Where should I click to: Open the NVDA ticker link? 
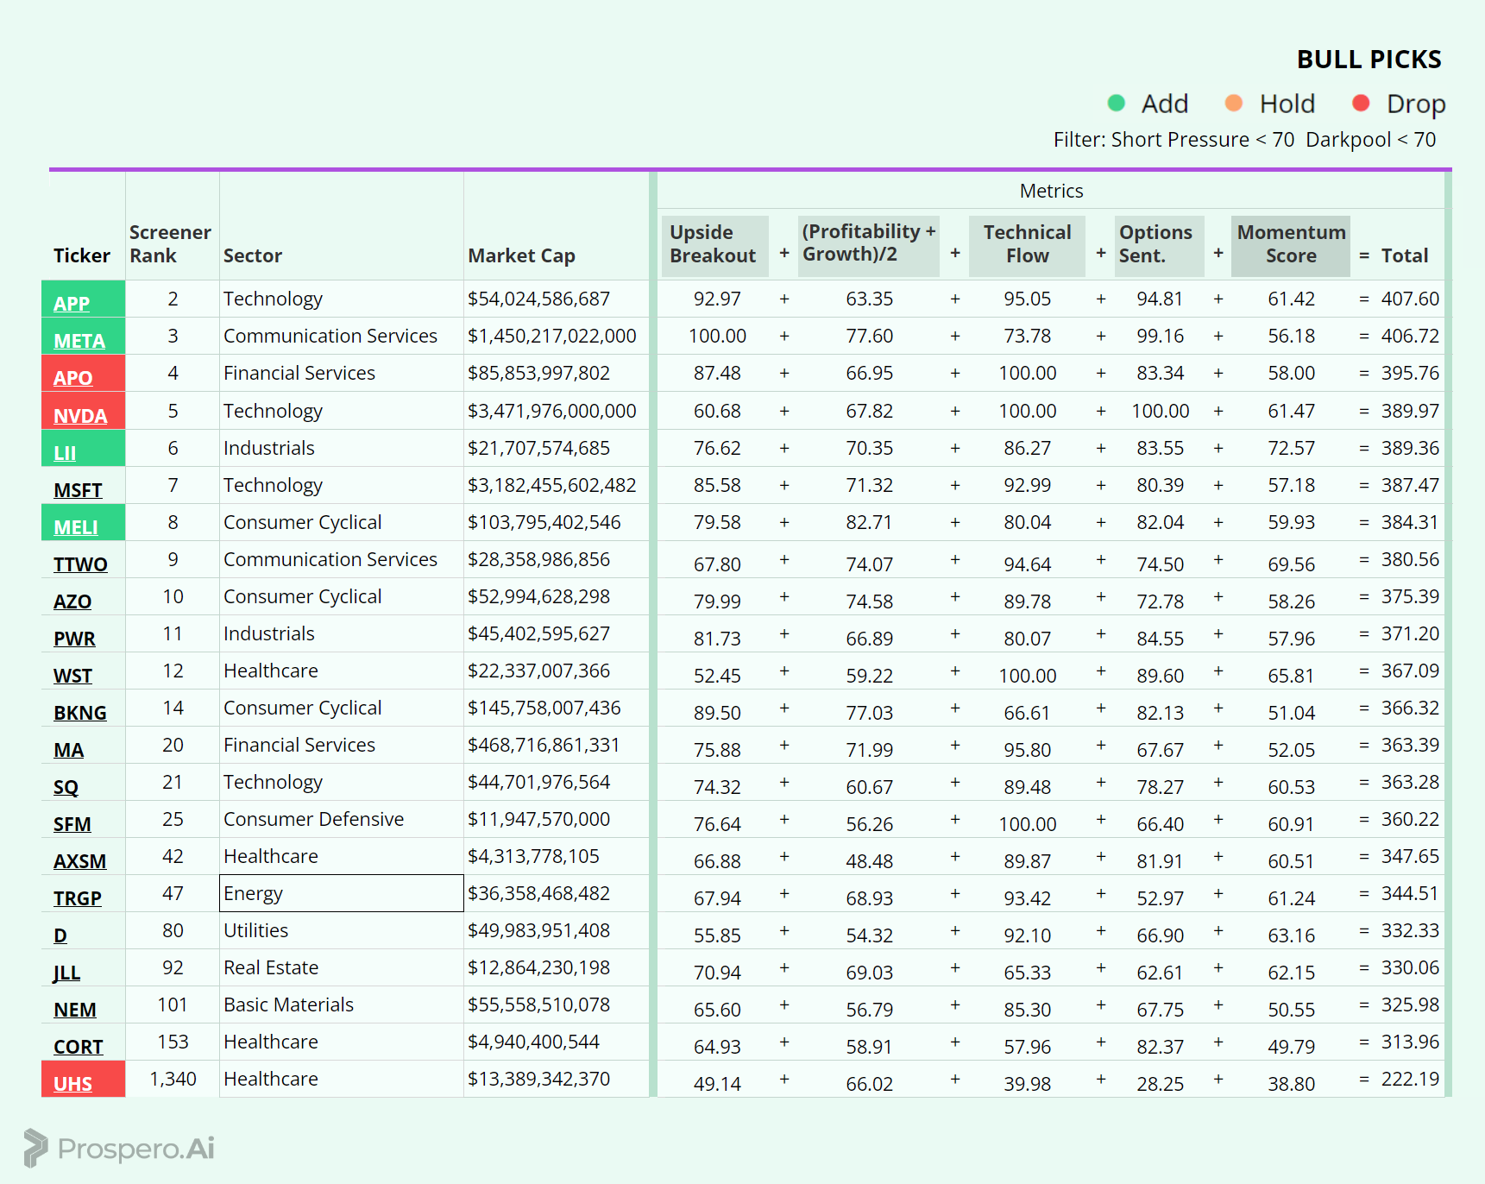(x=80, y=416)
